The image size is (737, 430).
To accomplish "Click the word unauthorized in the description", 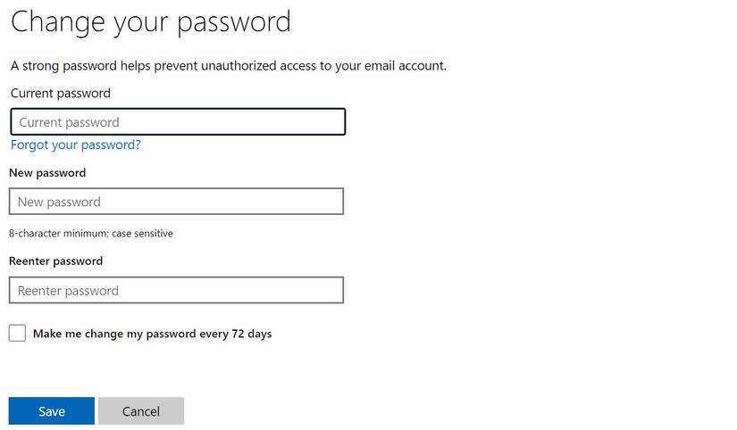I will coord(239,66).
